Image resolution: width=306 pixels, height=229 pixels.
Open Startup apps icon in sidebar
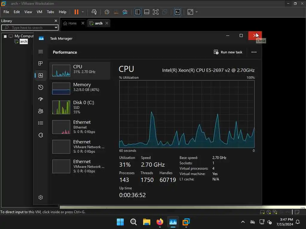click(41, 99)
